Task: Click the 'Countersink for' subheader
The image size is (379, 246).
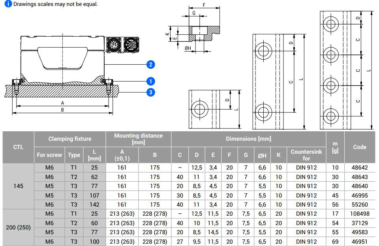Action: (x=306, y=155)
